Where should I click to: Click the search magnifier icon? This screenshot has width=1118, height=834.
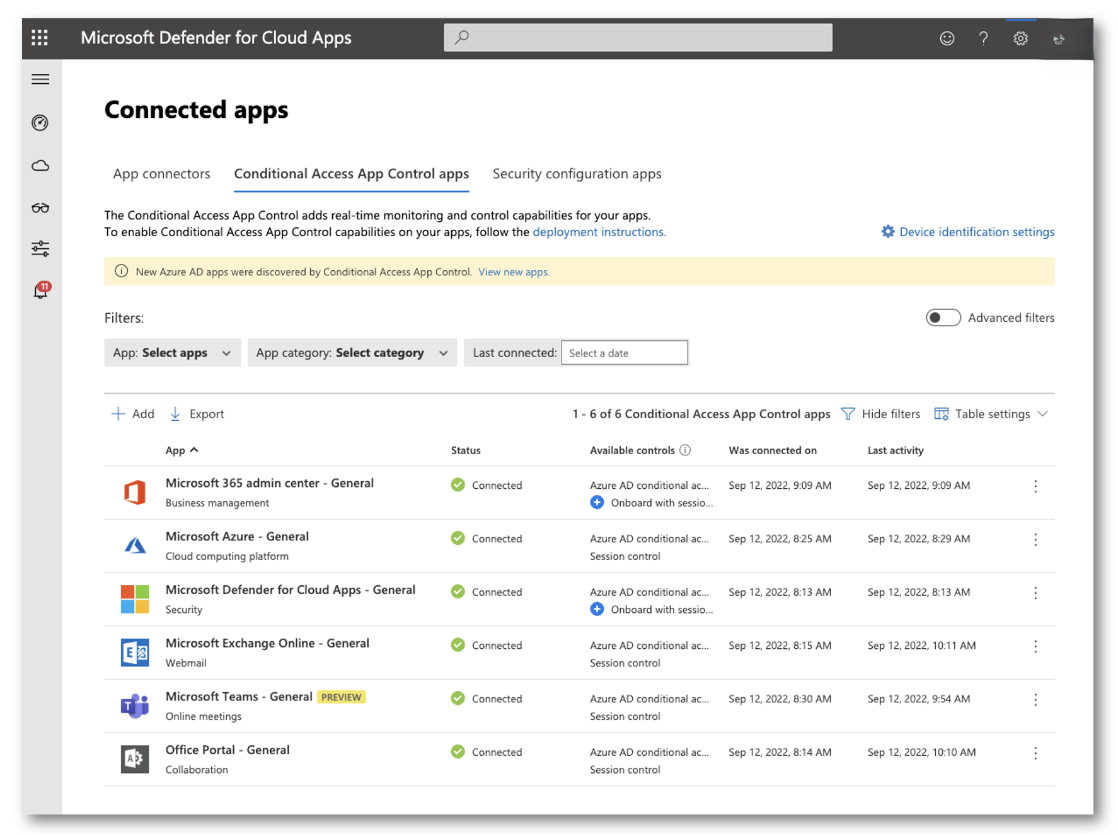pyautogui.click(x=462, y=38)
